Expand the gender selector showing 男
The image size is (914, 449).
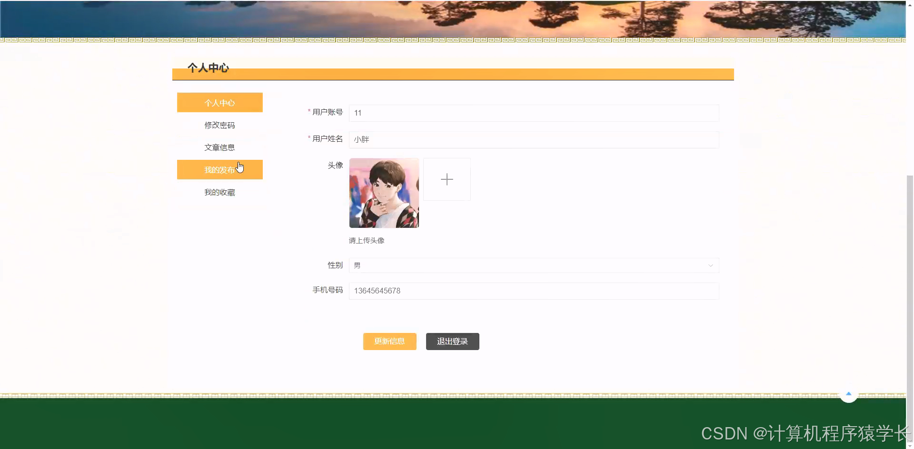(533, 265)
